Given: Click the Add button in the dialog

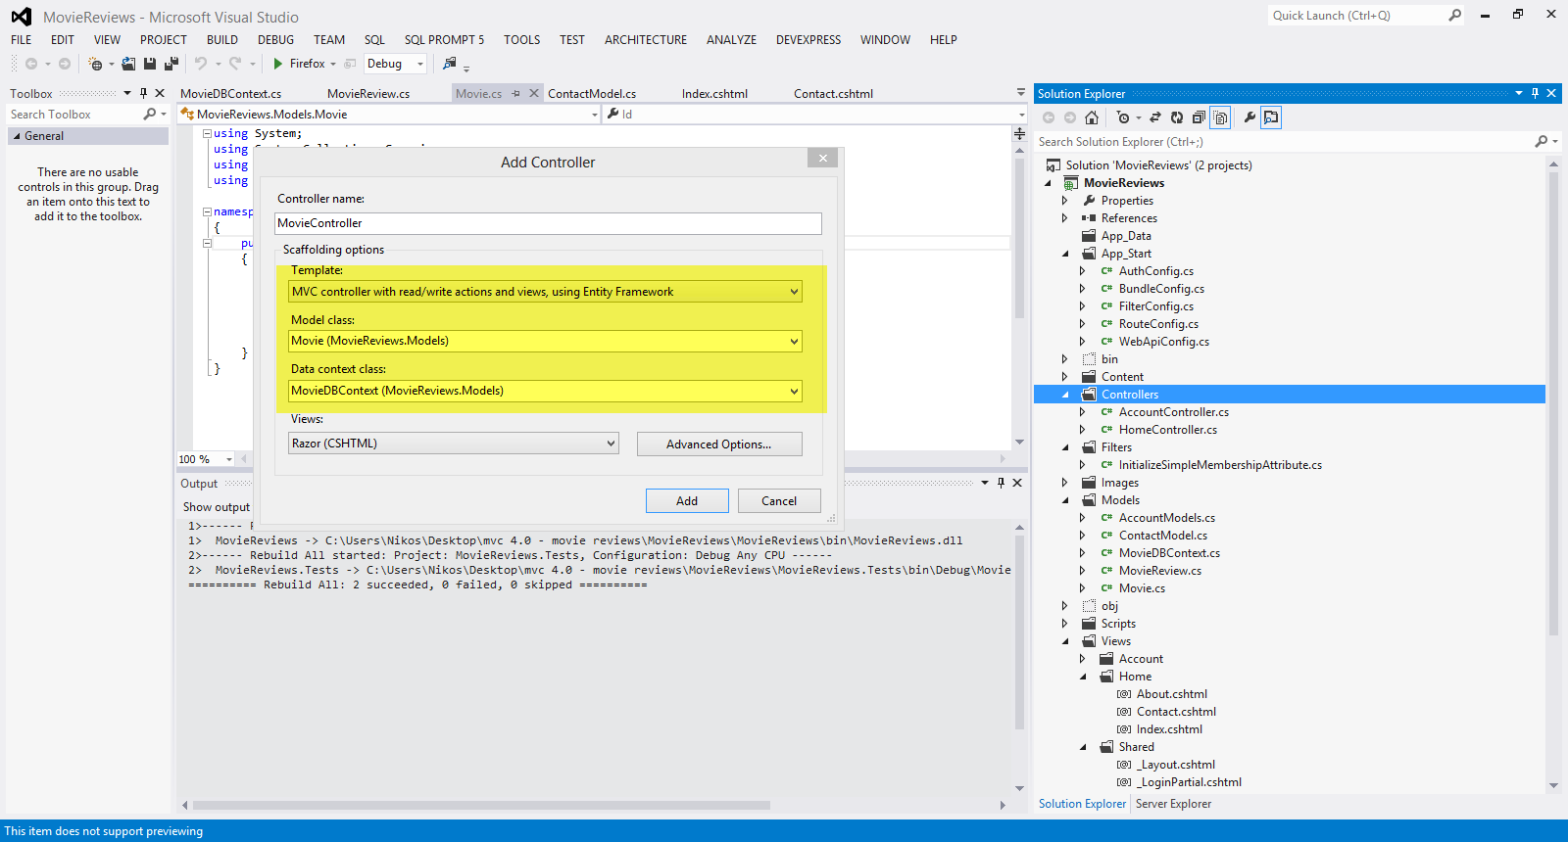Looking at the screenshot, I should pyautogui.click(x=687, y=500).
